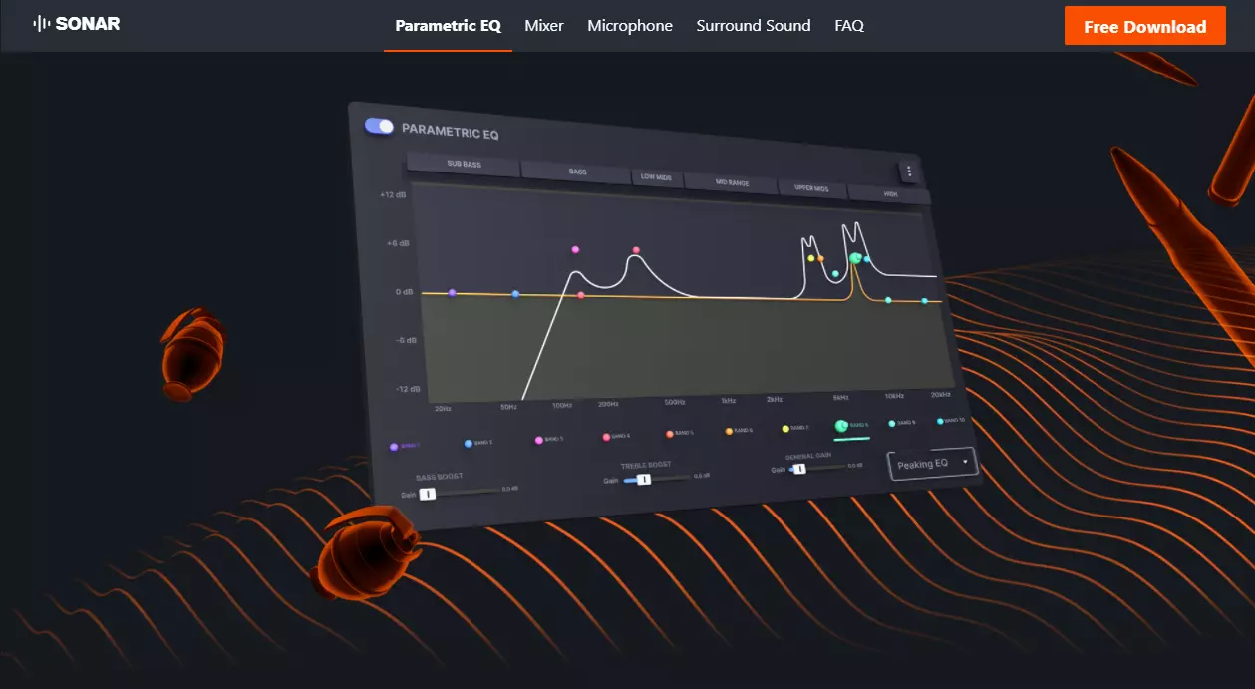Select the HIGH range button
Image resolution: width=1255 pixels, height=689 pixels.
tap(890, 194)
